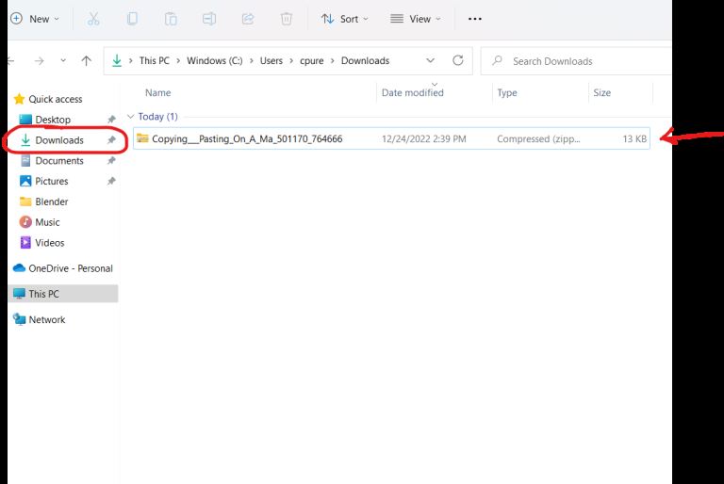Go forward with the right arrow button
The width and height of the screenshot is (724, 484).
(x=40, y=61)
